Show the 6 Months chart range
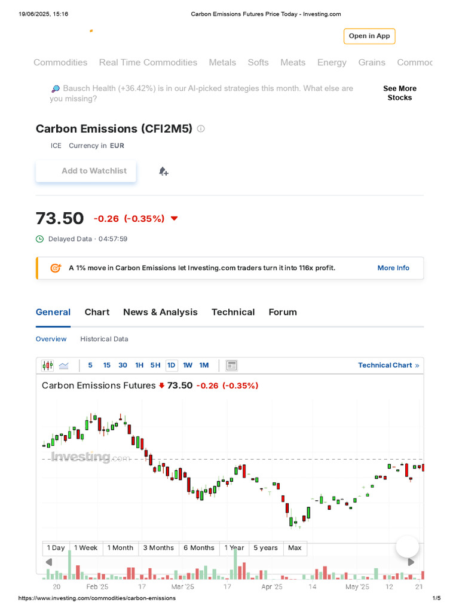This screenshot has width=459, height=612. [199, 548]
